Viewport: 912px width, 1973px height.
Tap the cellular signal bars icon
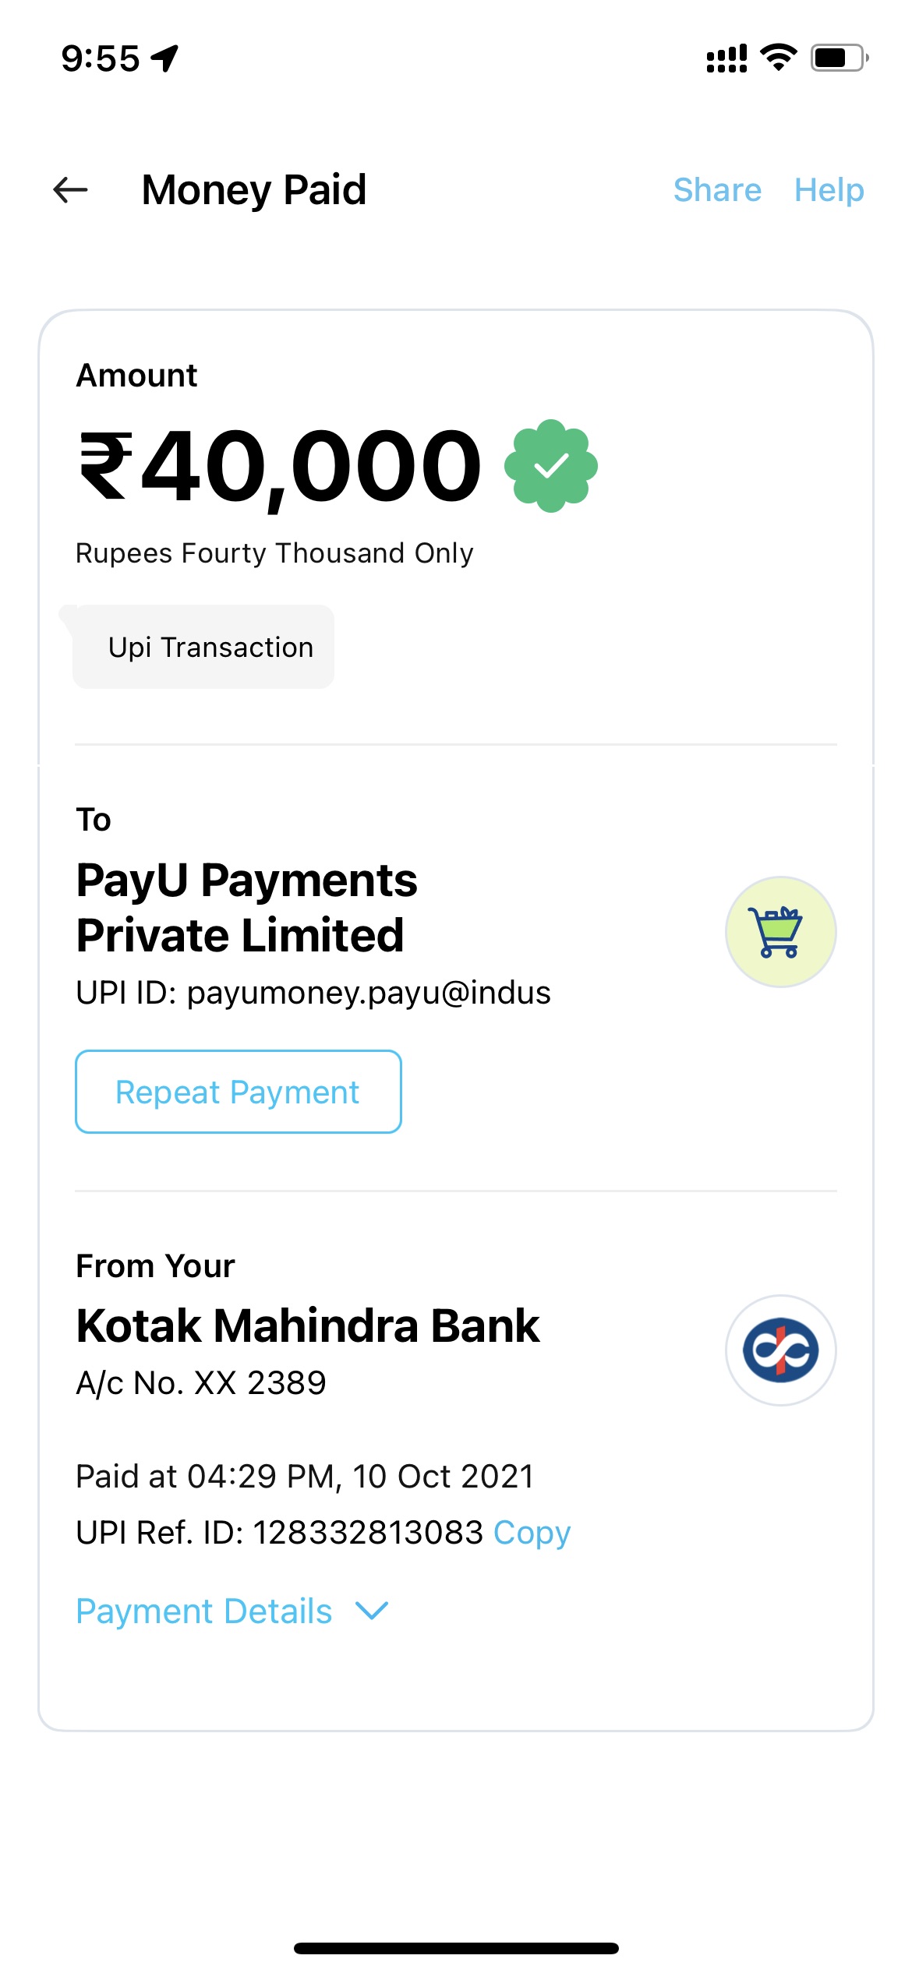pos(726,58)
